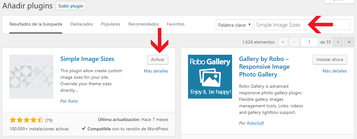Click the Robo Gallery logo thumbnail
The height and width of the screenshot is (139, 357).
[210, 76]
